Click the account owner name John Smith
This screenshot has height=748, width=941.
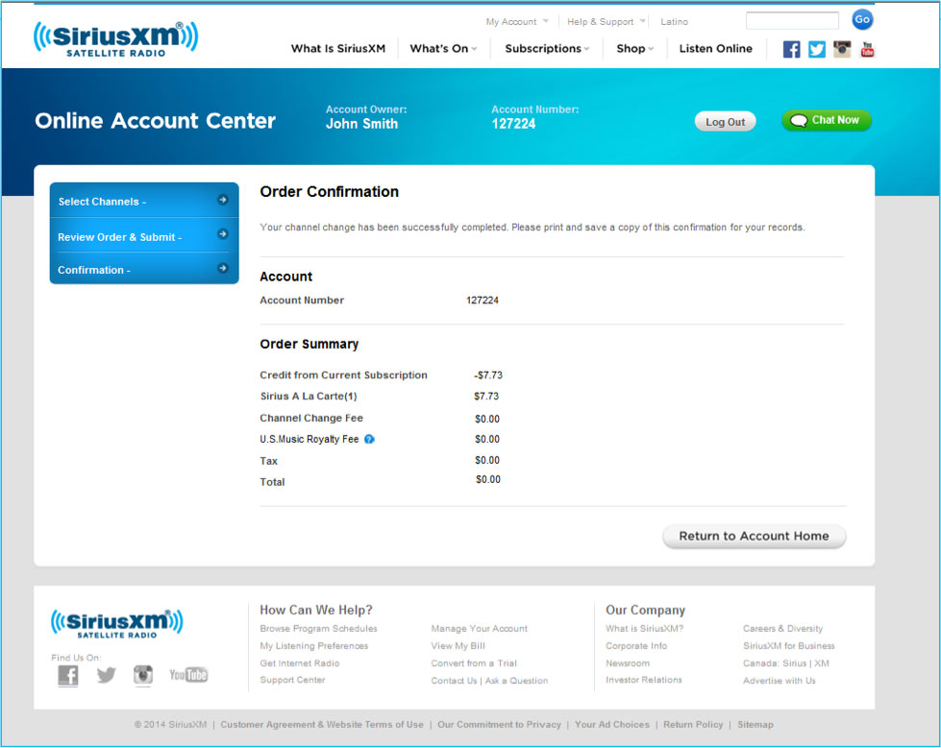[x=361, y=124]
